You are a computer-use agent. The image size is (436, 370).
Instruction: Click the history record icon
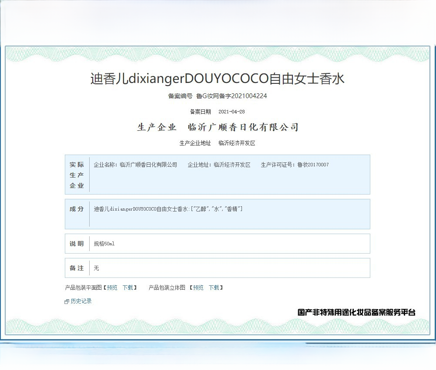click(x=67, y=301)
